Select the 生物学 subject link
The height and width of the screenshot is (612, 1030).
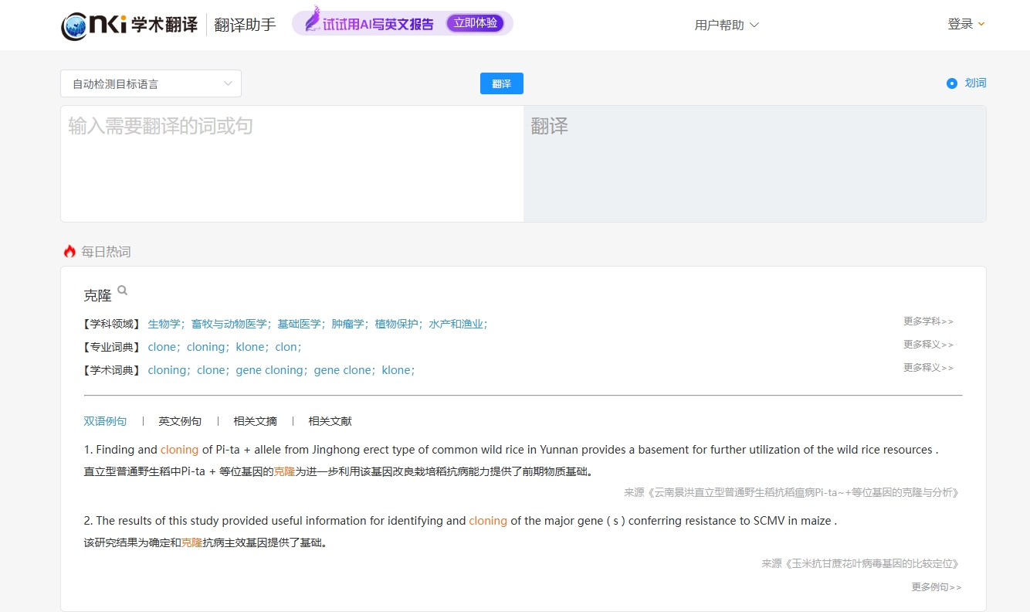point(164,324)
